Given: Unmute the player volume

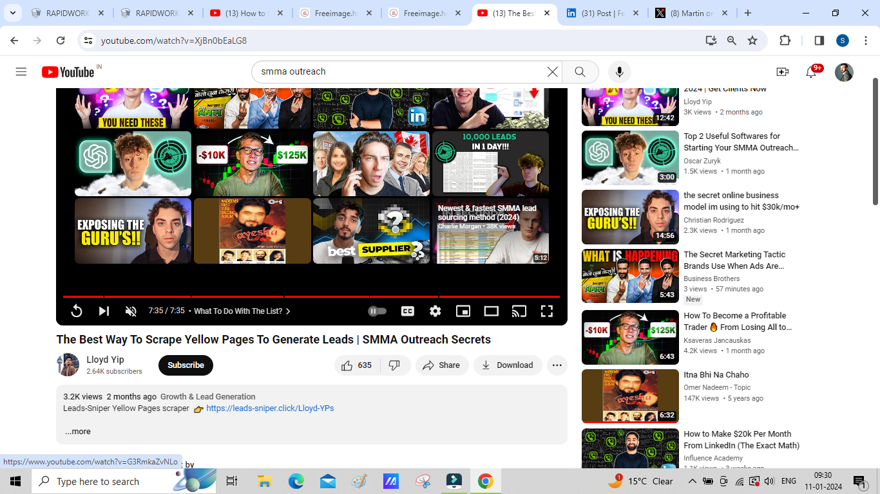Looking at the screenshot, I should pos(131,311).
